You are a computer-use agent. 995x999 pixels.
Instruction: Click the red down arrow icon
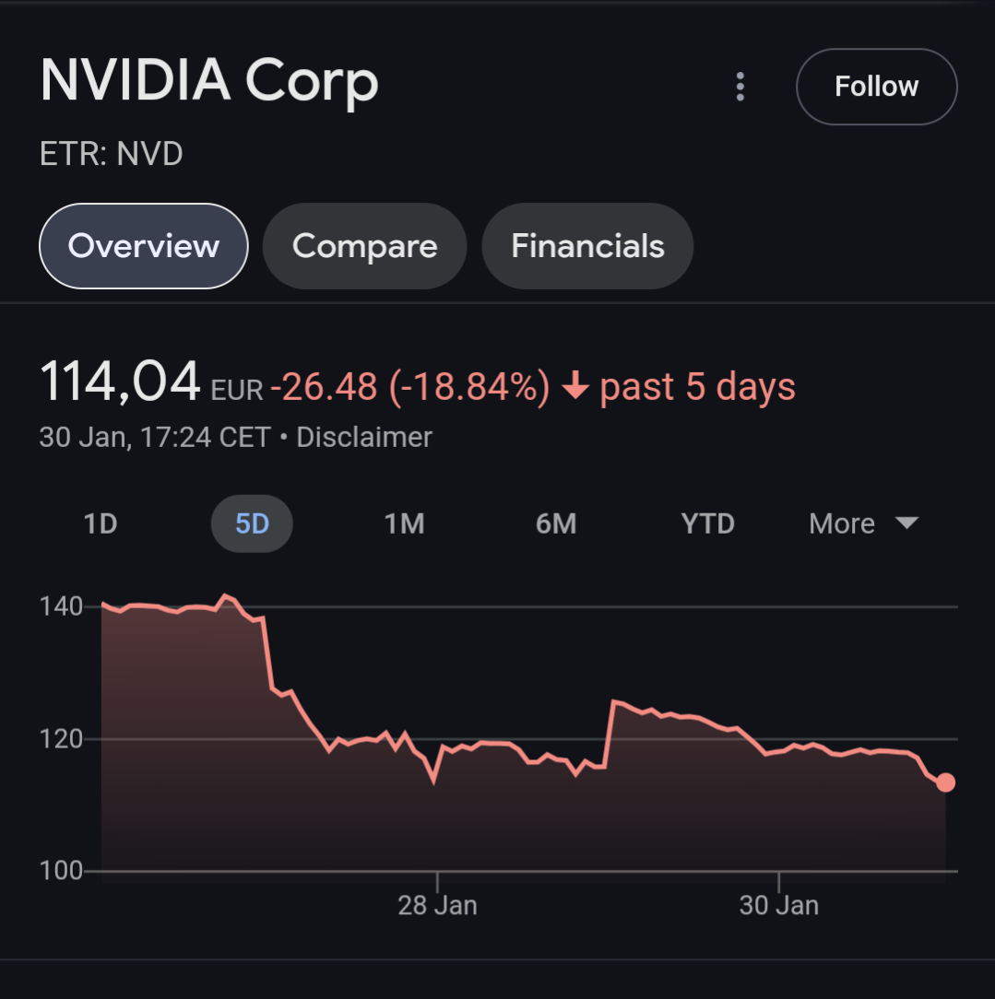click(575, 387)
